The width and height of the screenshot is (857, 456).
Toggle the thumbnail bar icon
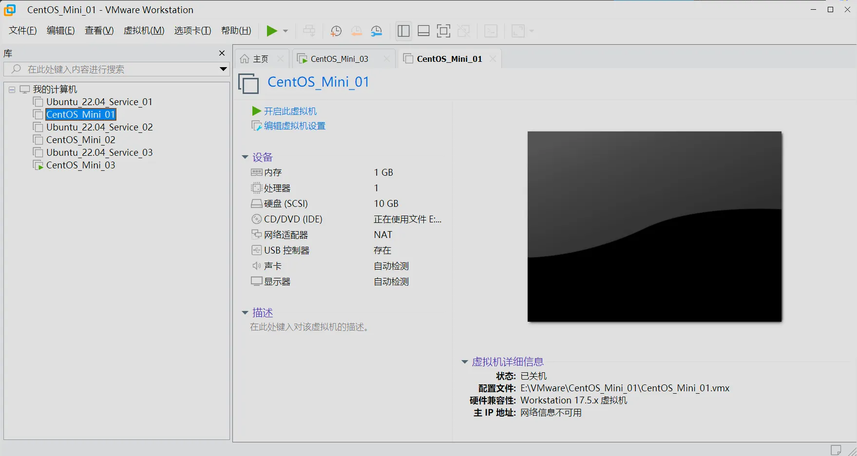click(x=423, y=31)
